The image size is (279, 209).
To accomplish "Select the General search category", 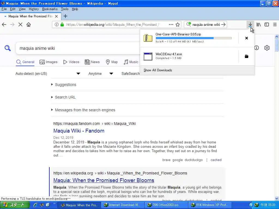I will coord(25,62).
